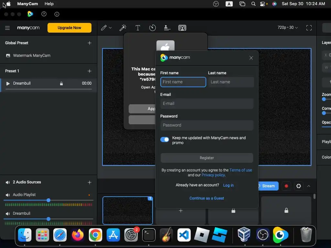
Task: Open Finder from the Dock
Action: coord(25,235)
